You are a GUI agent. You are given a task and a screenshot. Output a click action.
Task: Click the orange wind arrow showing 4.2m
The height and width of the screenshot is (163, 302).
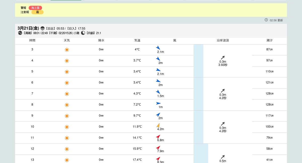pyautogui.click(x=158, y=125)
